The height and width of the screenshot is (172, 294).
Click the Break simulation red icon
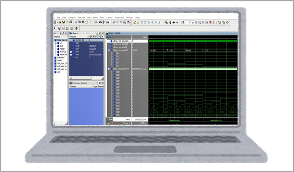[x=213, y=22]
